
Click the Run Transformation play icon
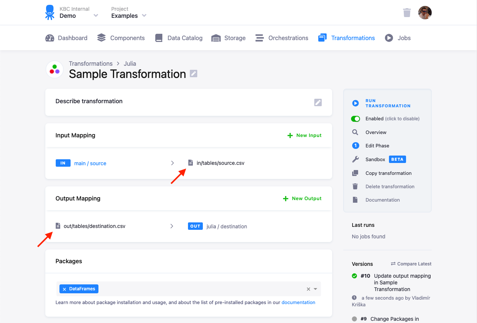pyautogui.click(x=356, y=103)
